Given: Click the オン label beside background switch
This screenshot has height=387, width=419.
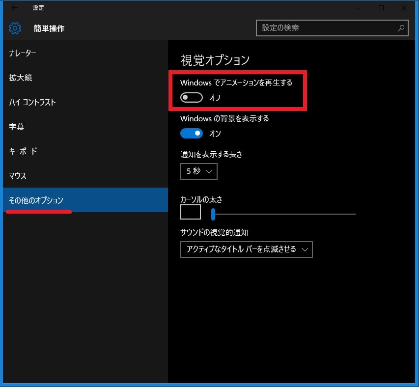Looking at the screenshot, I should [215, 133].
